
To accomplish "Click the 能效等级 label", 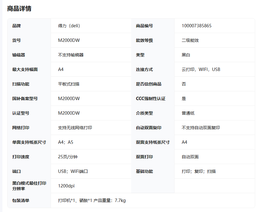I will 144,40.
